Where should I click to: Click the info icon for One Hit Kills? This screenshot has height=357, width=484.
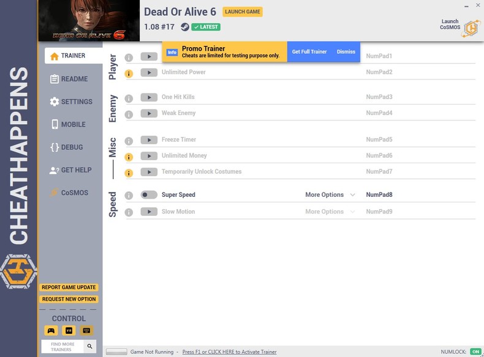tap(129, 98)
